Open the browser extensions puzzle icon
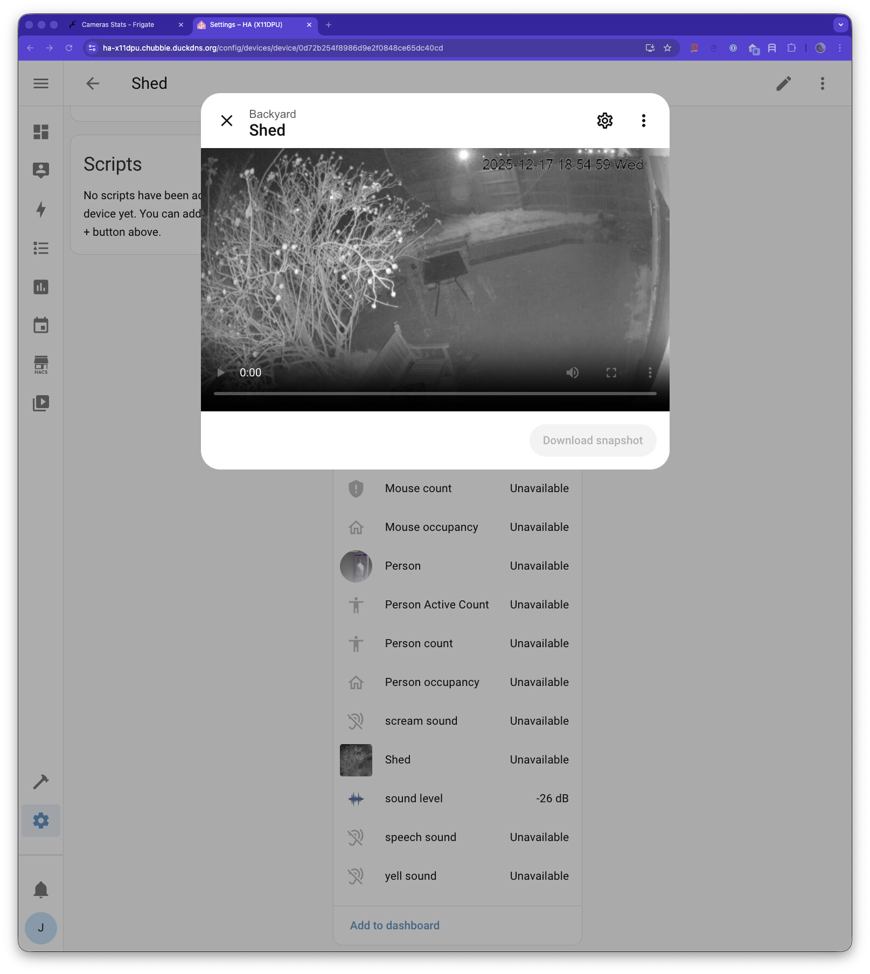Image resolution: width=870 pixels, height=974 pixels. pos(791,48)
